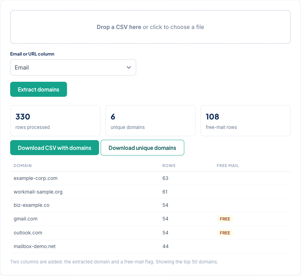The height and width of the screenshot is (276, 301).
Task: Click row count 63 for example-corp.com
Action: click(165, 178)
